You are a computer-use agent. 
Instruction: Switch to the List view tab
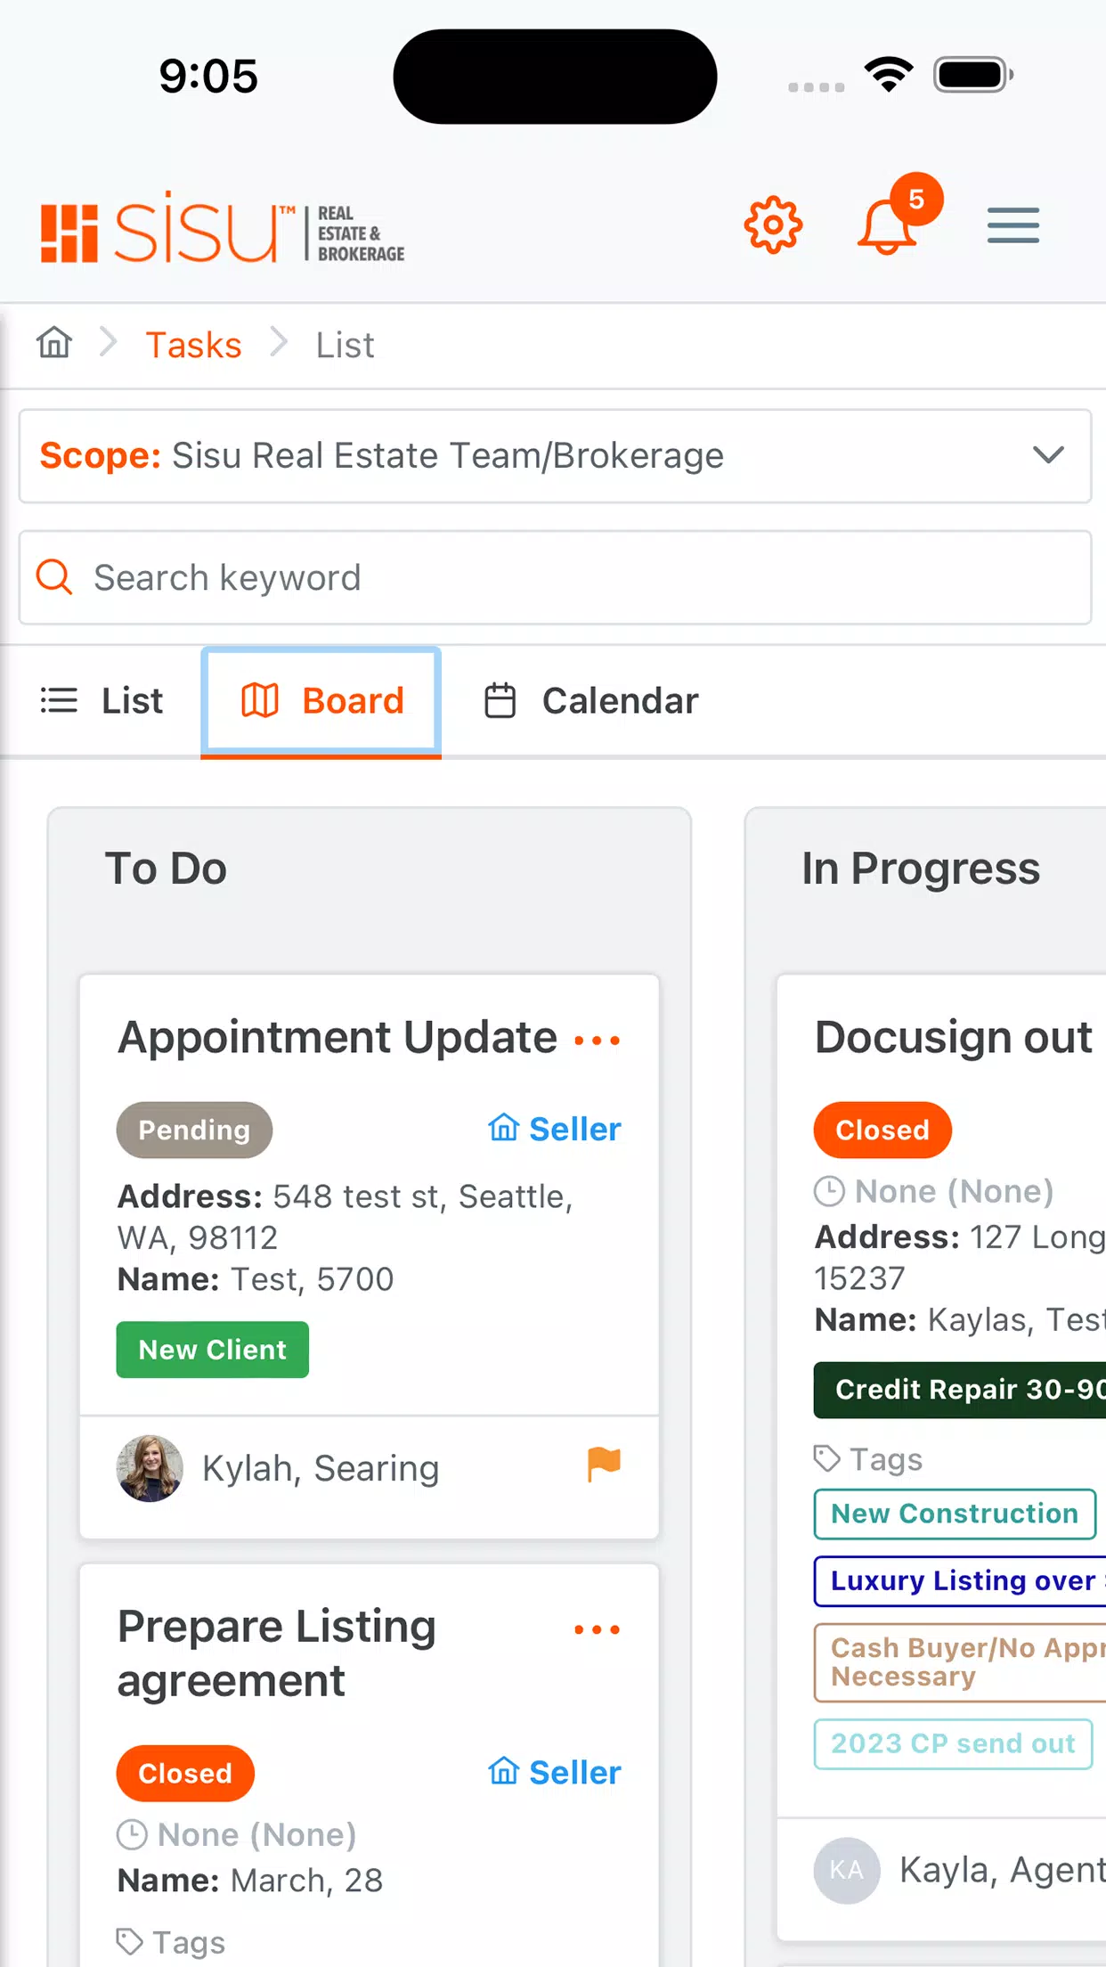(x=102, y=701)
